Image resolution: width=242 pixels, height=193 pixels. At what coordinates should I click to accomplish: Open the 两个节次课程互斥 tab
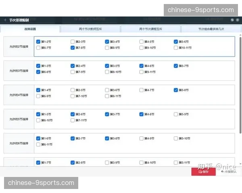pos(150,29)
